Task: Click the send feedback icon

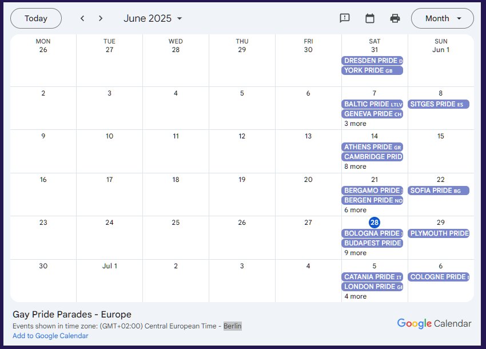Action: (x=345, y=18)
